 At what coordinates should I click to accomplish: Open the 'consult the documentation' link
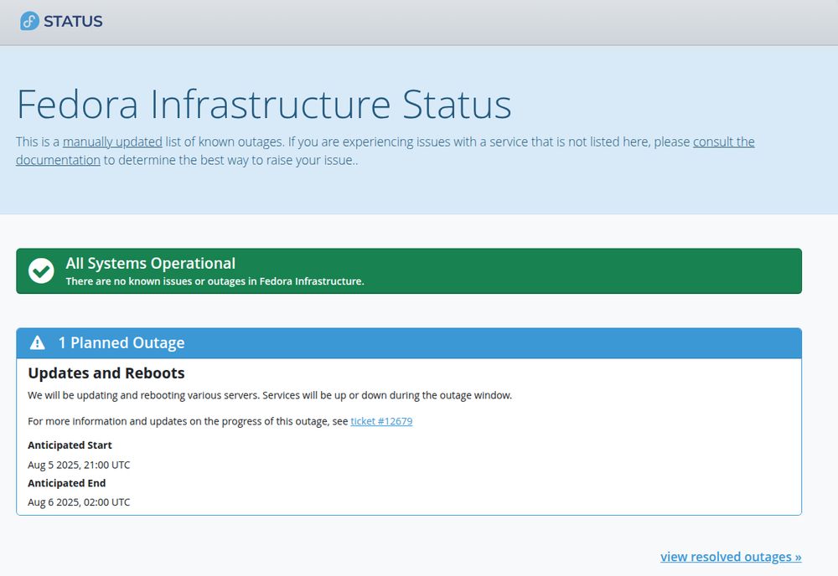(x=724, y=142)
